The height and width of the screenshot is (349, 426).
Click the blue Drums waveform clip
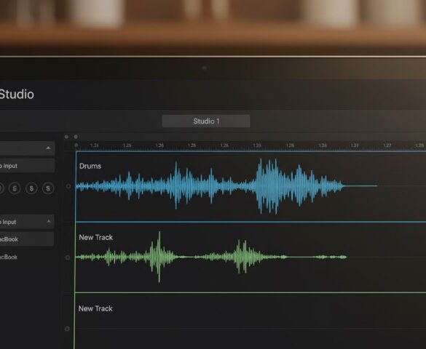pos(226,186)
